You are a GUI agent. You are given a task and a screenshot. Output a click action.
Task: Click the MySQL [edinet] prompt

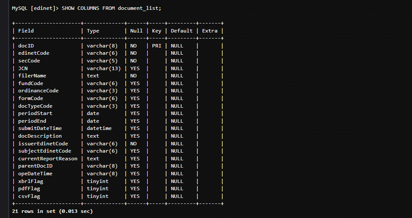pos(35,8)
